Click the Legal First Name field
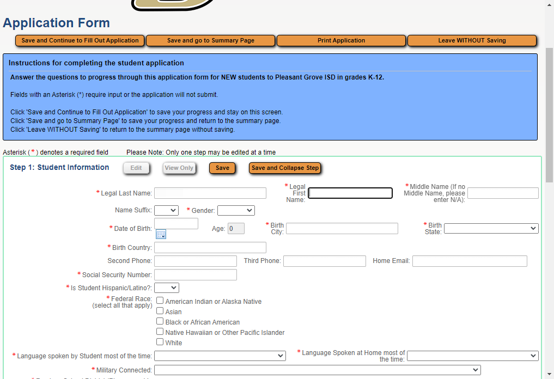Viewport: 554px width, 379px height. click(x=350, y=193)
